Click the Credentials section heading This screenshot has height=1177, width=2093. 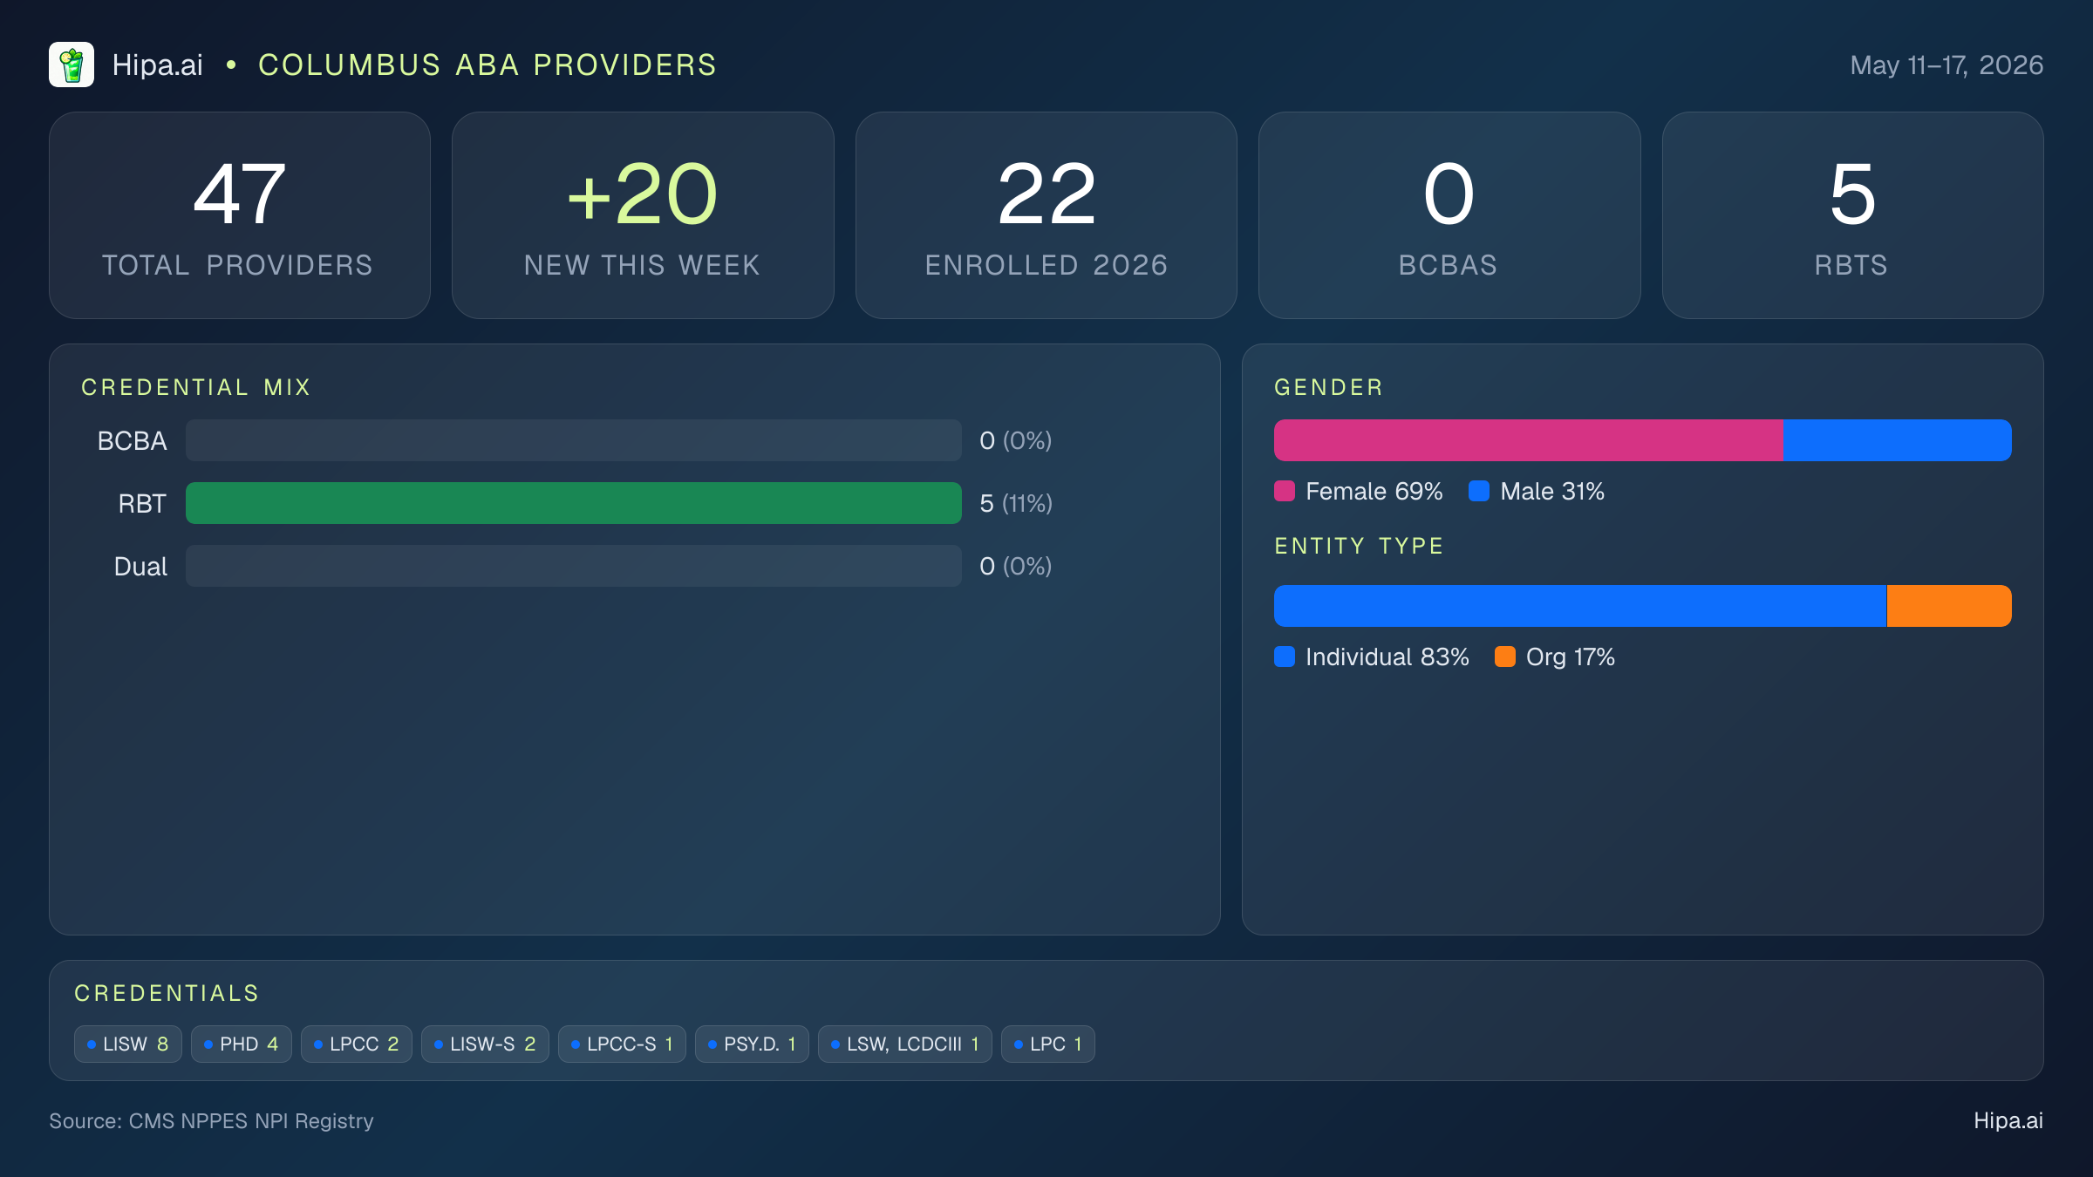[167, 993]
